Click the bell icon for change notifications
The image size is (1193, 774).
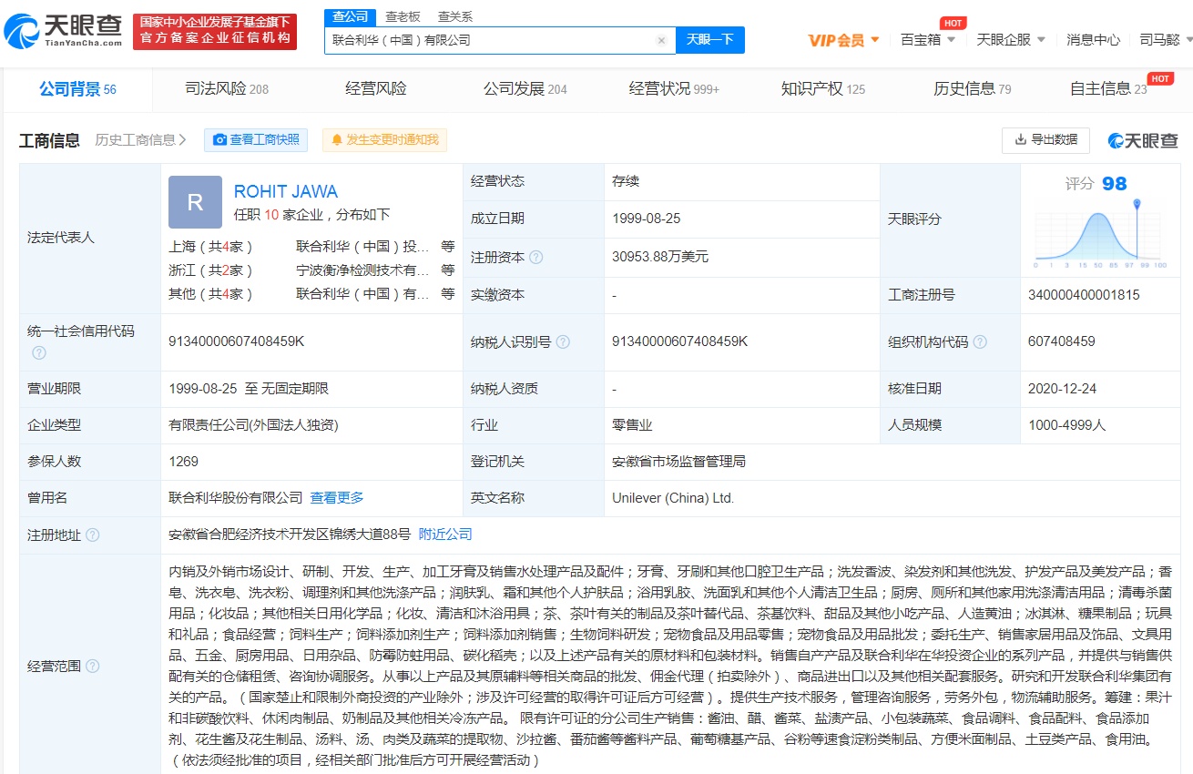click(337, 140)
